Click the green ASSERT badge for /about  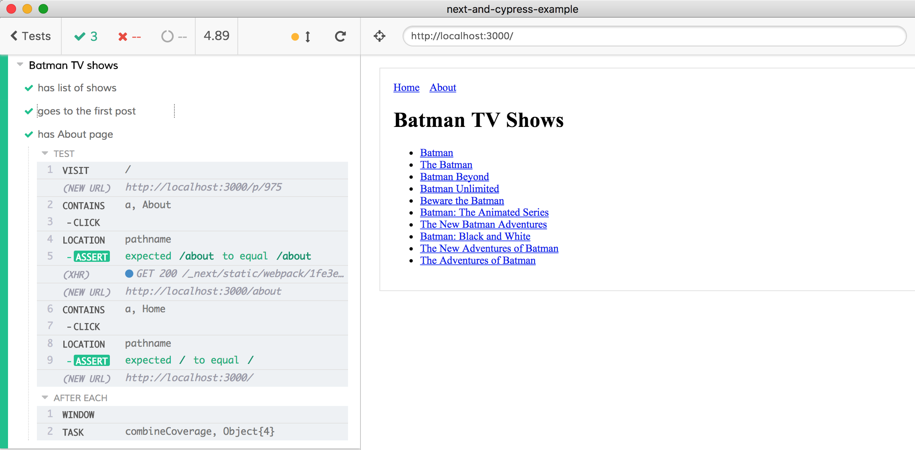point(91,257)
